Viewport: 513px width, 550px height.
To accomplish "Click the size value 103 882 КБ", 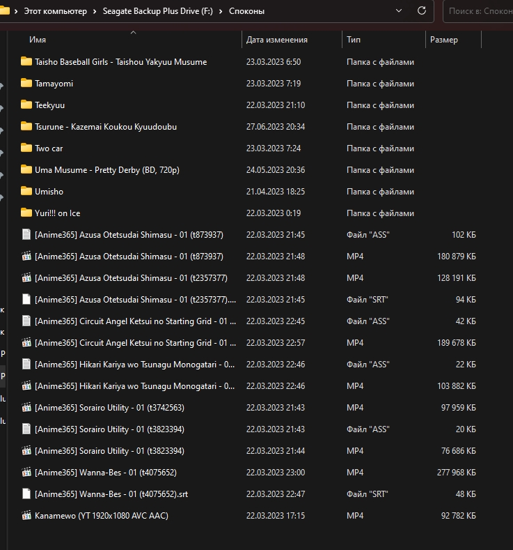I will click(x=457, y=386).
